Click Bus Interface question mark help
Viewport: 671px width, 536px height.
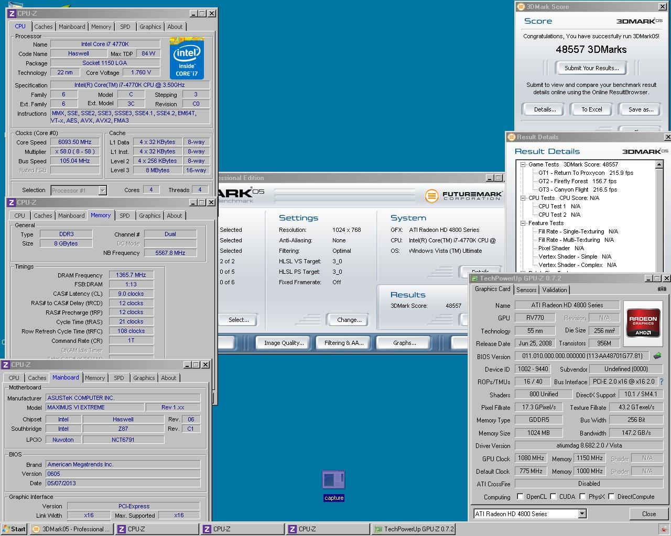[662, 382]
